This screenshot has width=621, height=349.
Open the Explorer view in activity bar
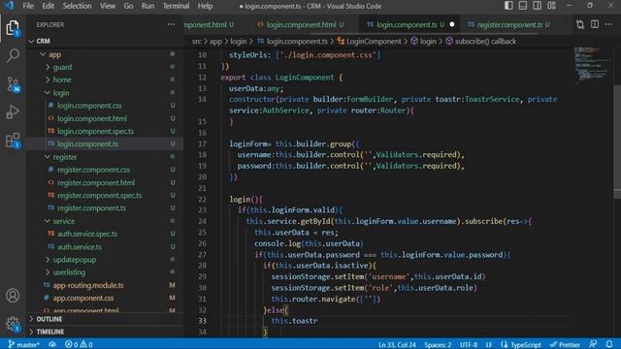click(x=13, y=28)
